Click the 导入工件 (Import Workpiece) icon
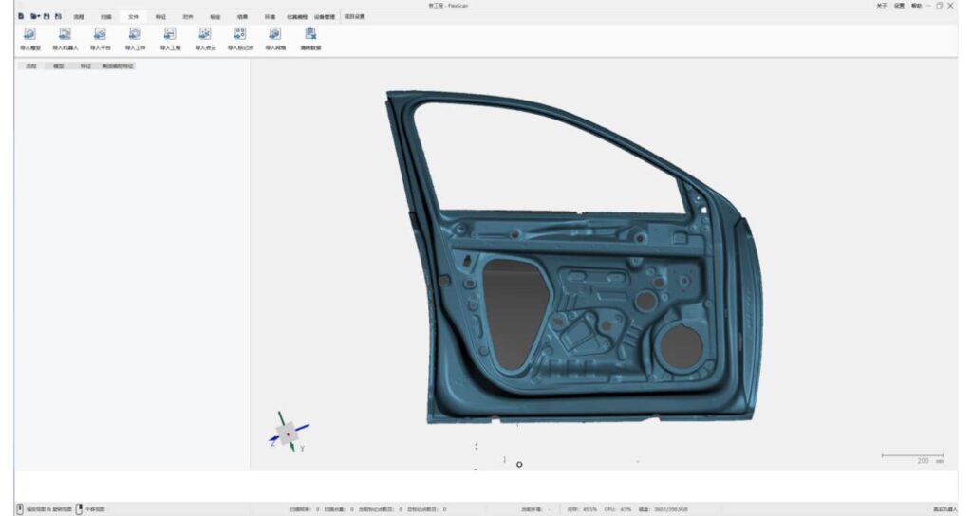972x516 pixels. tap(135, 36)
